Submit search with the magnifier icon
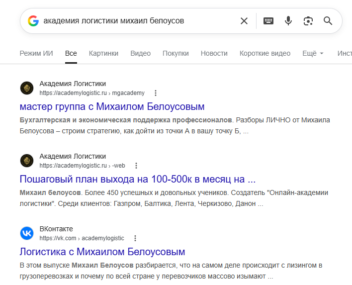 coord(328,21)
